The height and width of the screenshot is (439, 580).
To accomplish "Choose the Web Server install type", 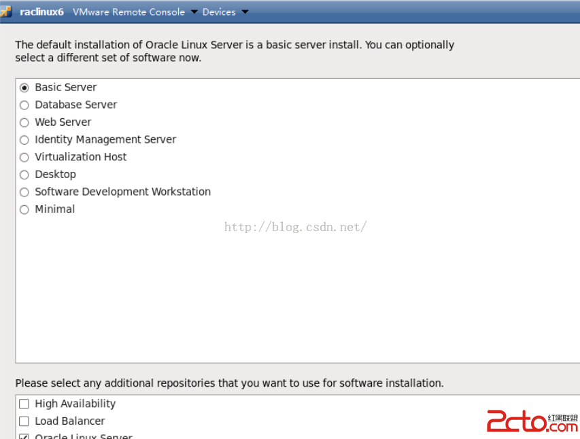I will tap(24, 122).
